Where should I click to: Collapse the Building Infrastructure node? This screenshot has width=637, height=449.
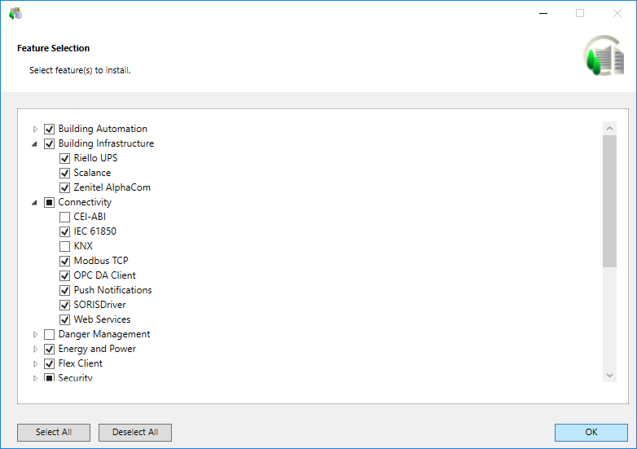point(35,143)
